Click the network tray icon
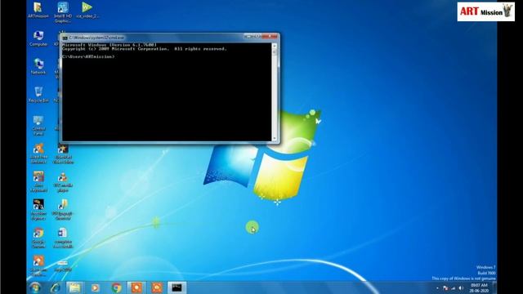 point(453,288)
